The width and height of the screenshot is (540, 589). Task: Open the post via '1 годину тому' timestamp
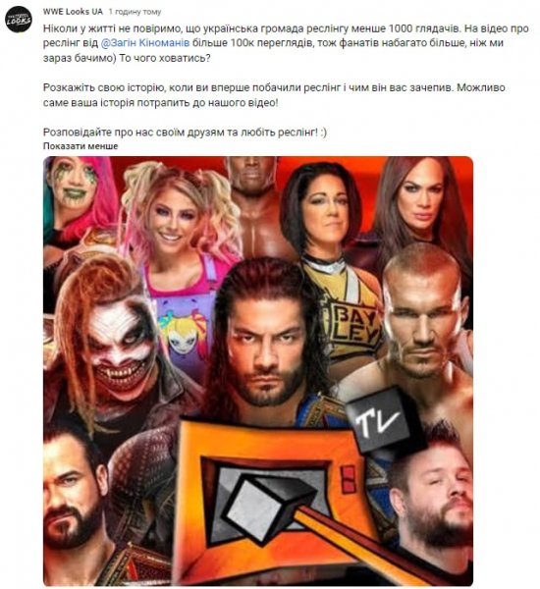[x=135, y=12]
